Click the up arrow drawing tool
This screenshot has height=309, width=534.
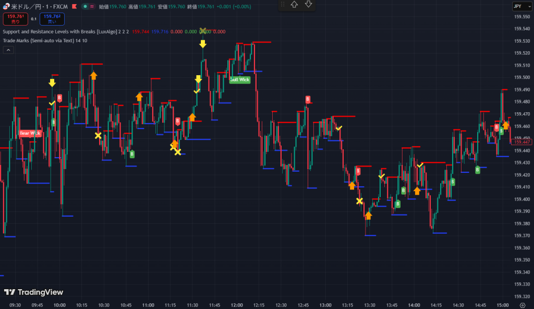click(x=294, y=5)
